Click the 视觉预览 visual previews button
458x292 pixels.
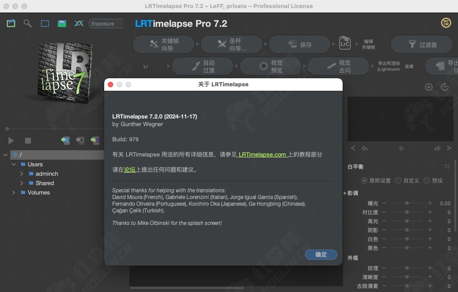click(x=271, y=66)
